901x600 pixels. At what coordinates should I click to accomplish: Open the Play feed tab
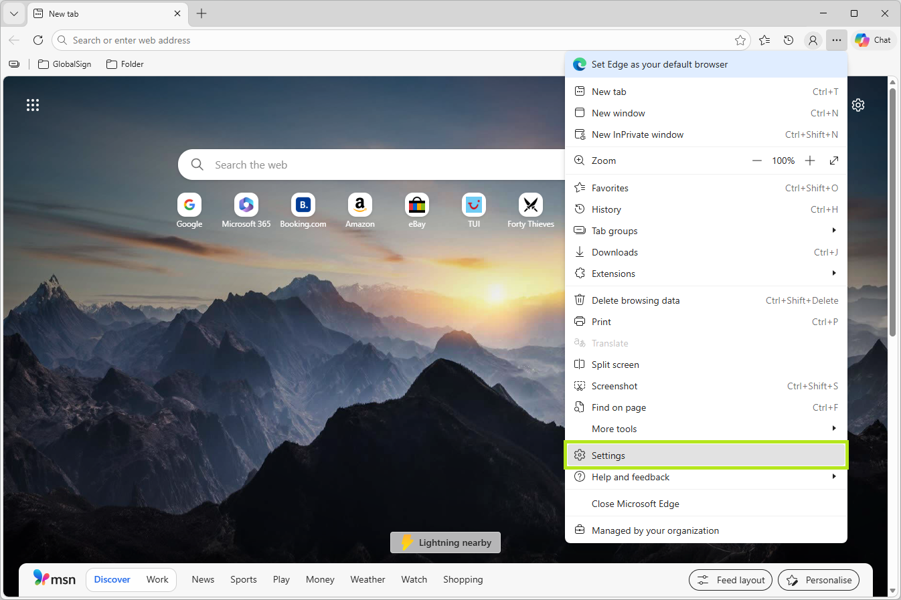click(x=281, y=579)
